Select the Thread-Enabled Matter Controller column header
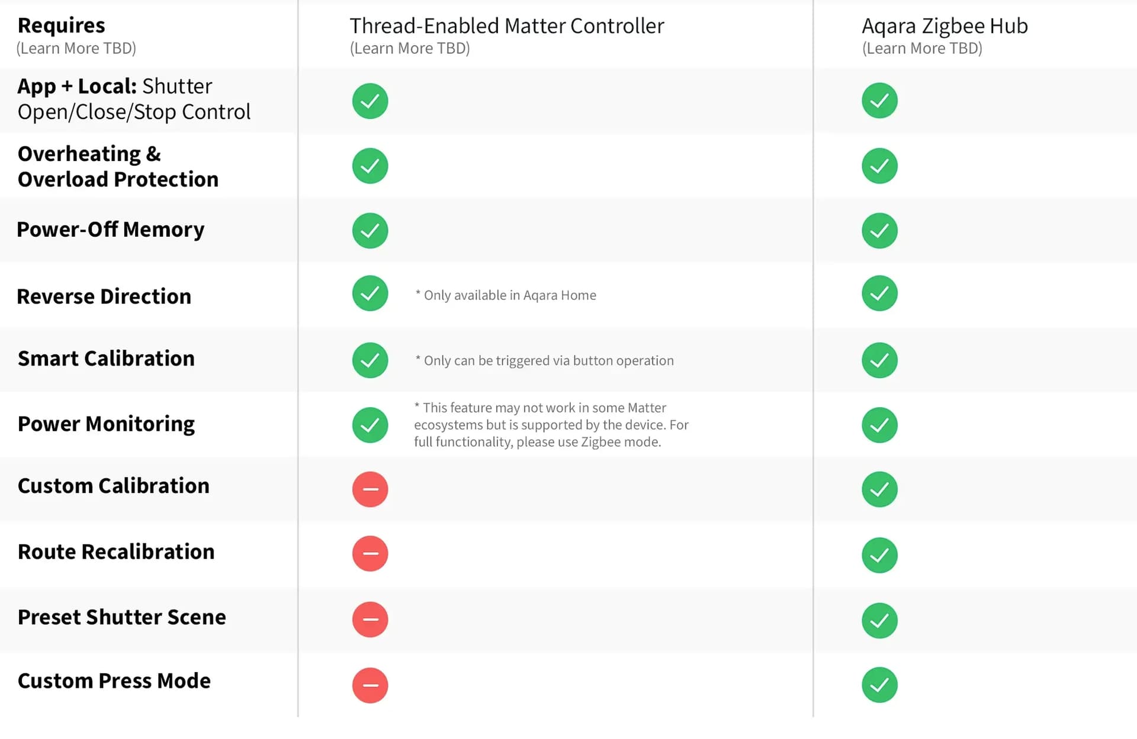The width and height of the screenshot is (1137, 739). tap(507, 26)
